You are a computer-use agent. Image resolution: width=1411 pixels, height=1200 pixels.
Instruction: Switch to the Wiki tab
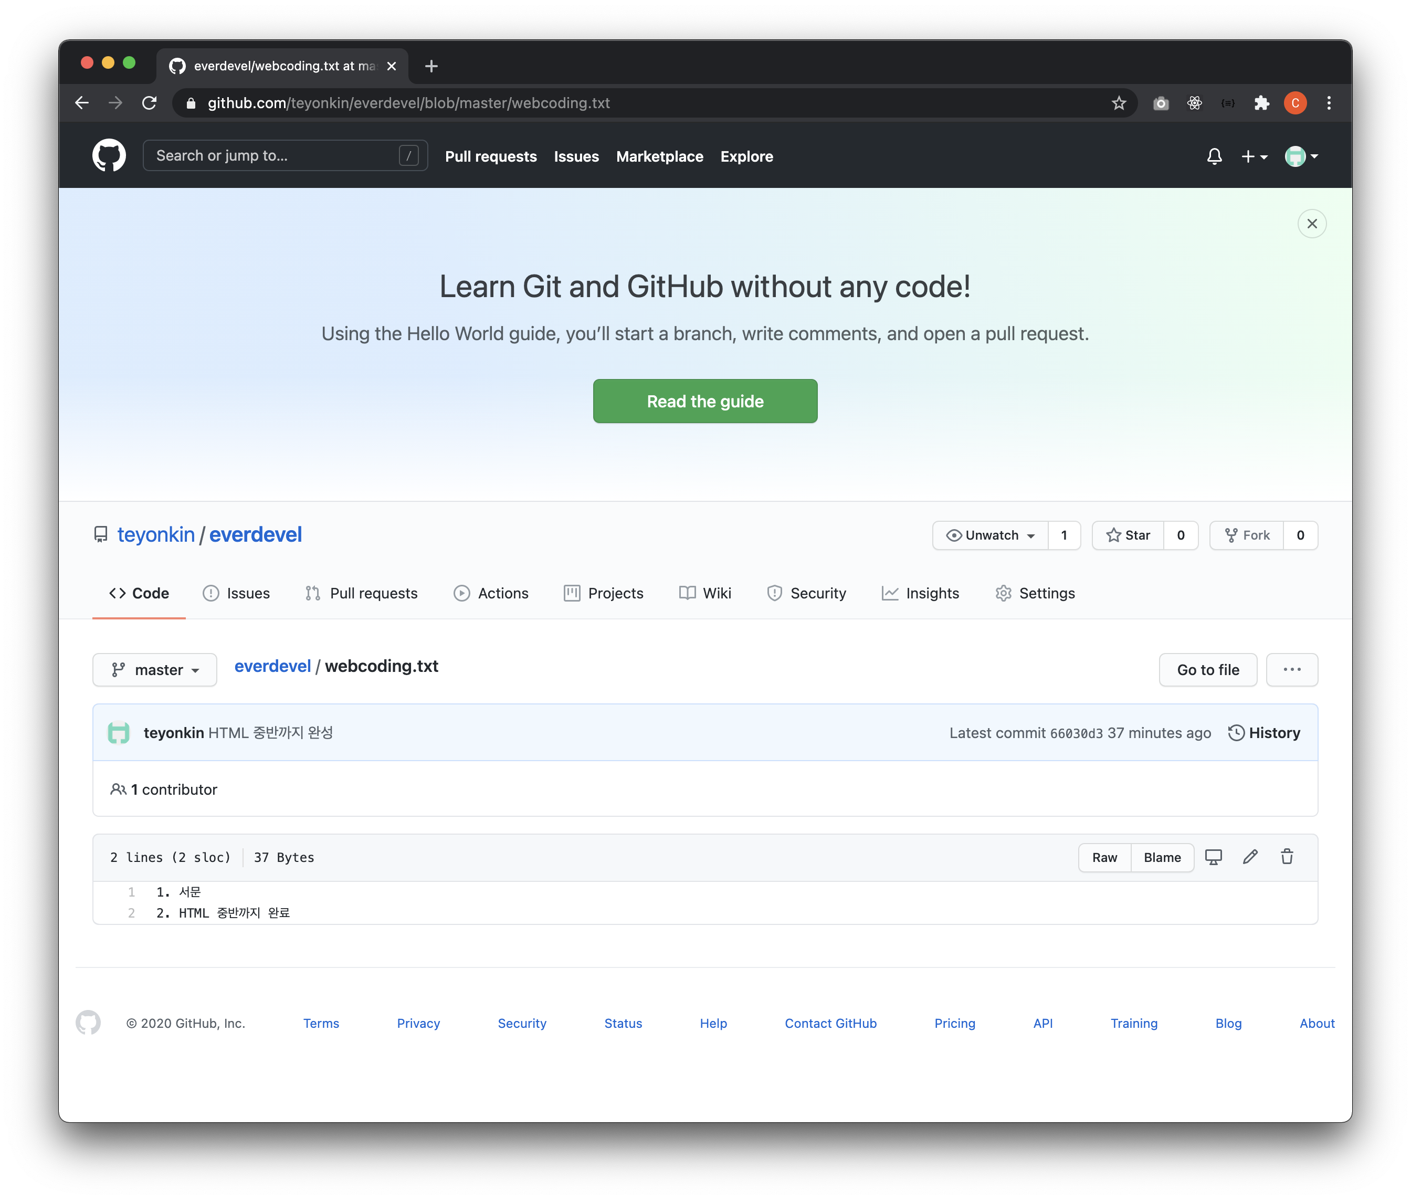[x=705, y=593]
